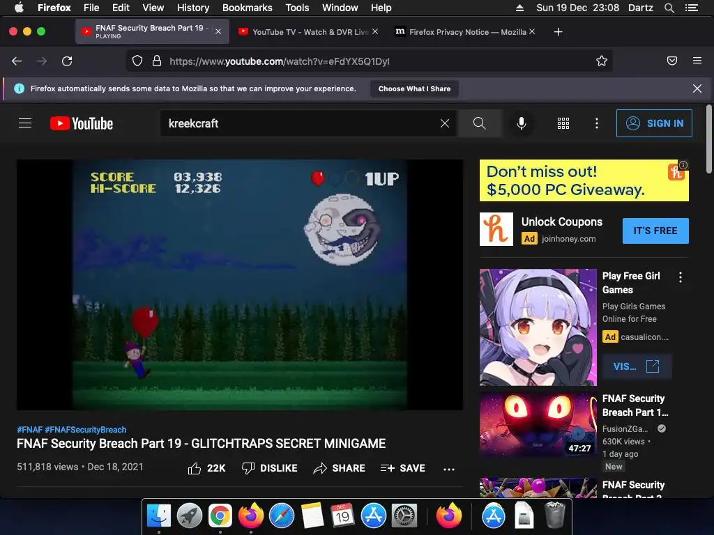Screen dimensions: 714x535
Task: Close the Firefox Privacy Notice tab
Action: pyautogui.click(x=532, y=31)
